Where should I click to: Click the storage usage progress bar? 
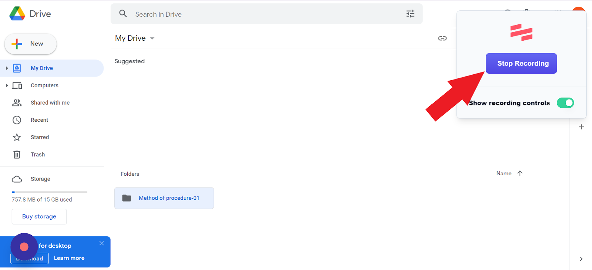click(50, 192)
